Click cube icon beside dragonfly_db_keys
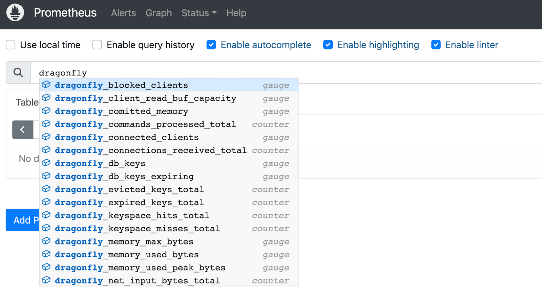The height and width of the screenshot is (303, 542). pyautogui.click(x=46, y=163)
